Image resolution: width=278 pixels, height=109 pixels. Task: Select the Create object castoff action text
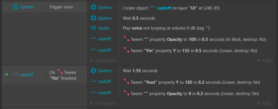(x=171, y=8)
